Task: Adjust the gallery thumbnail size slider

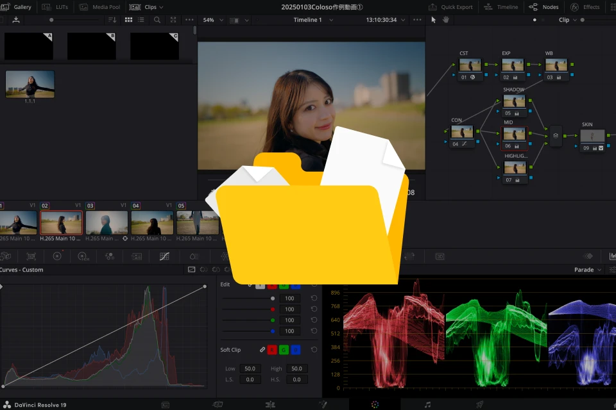Action: click(51, 20)
